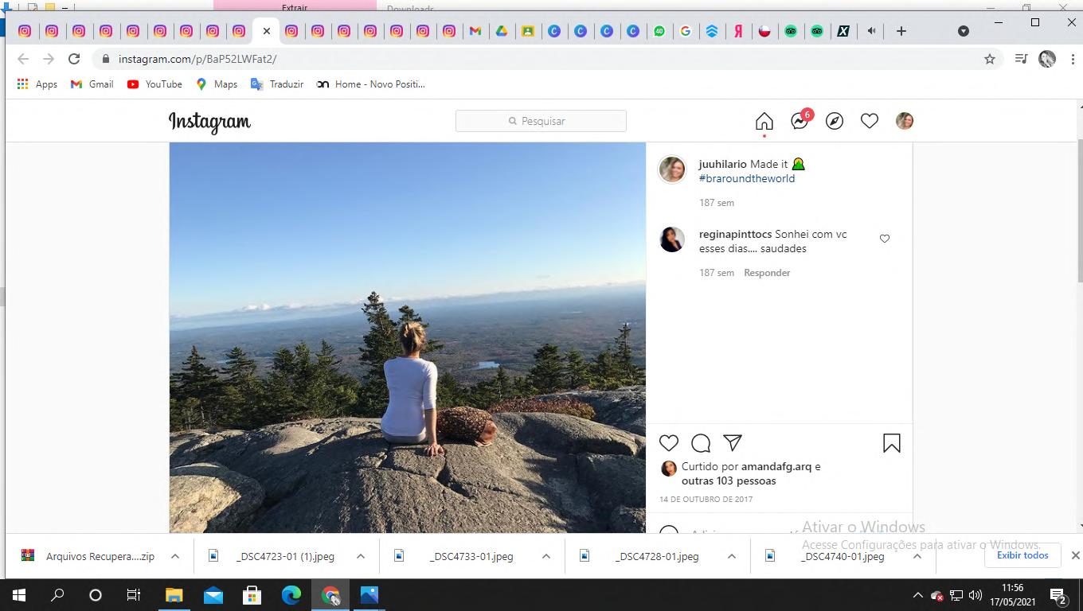Open Maps bookmark
The width and height of the screenshot is (1083, 611).
(217, 84)
